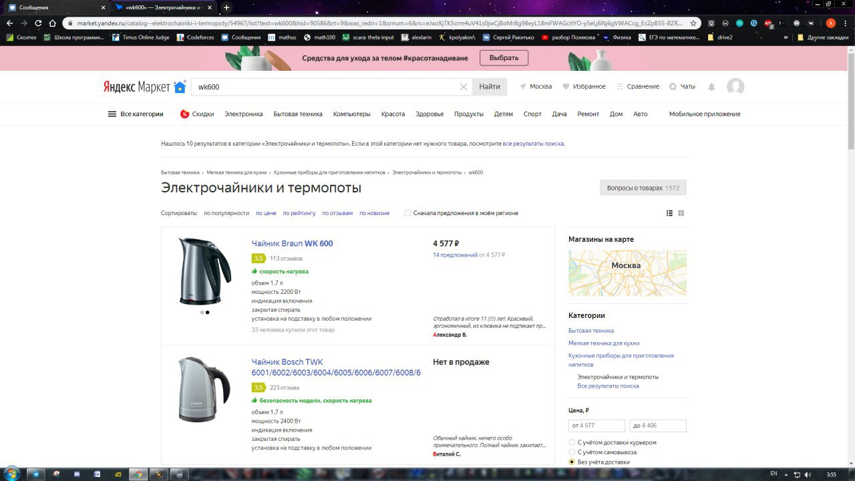This screenshot has width=855, height=481.
Task: Click maximum price field до 8 406
Action: 658,426
